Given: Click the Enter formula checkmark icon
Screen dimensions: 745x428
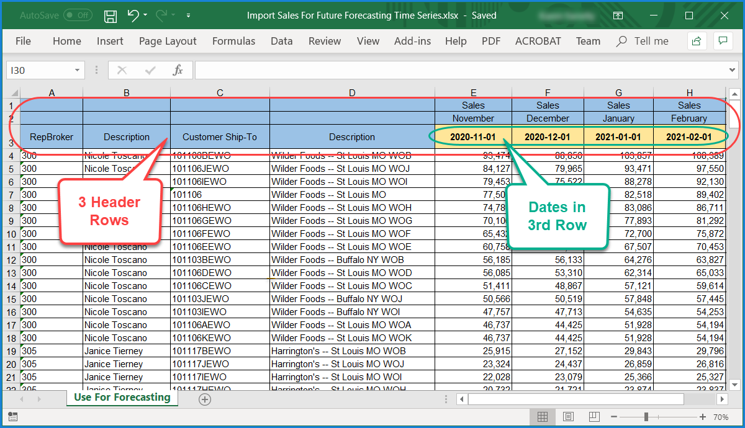Looking at the screenshot, I should pyautogui.click(x=150, y=70).
